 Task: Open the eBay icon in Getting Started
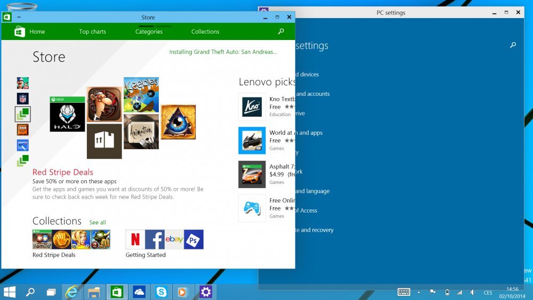coord(174,240)
